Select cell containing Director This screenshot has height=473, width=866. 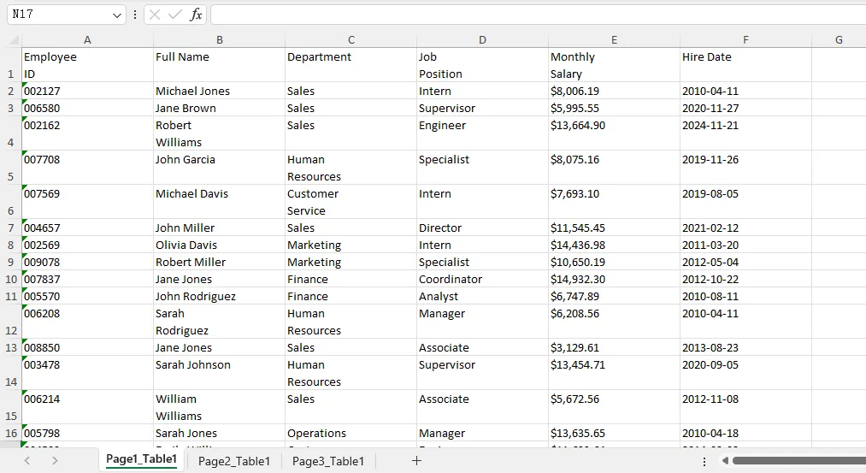click(x=482, y=228)
